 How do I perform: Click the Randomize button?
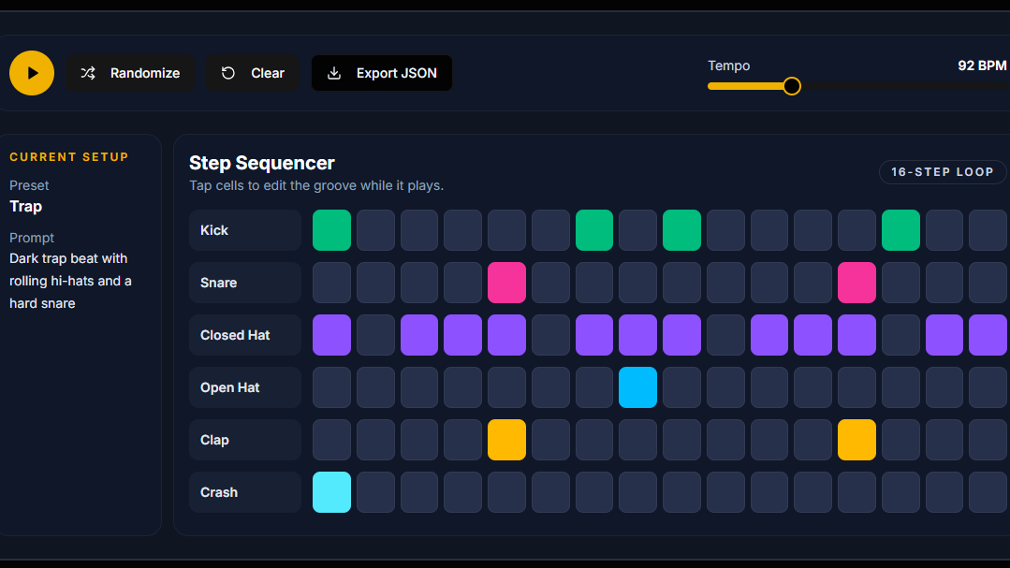(130, 73)
